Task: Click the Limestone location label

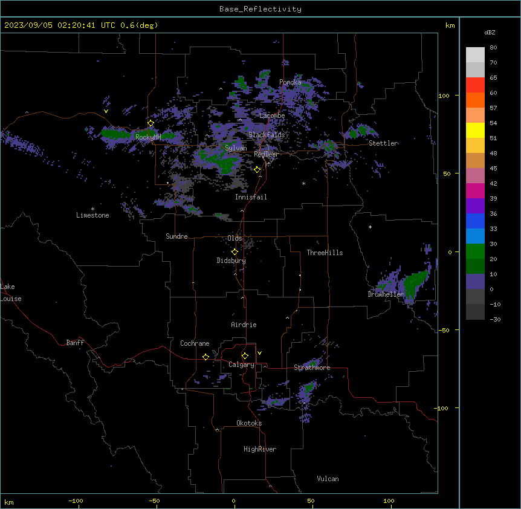Action: pyautogui.click(x=92, y=215)
